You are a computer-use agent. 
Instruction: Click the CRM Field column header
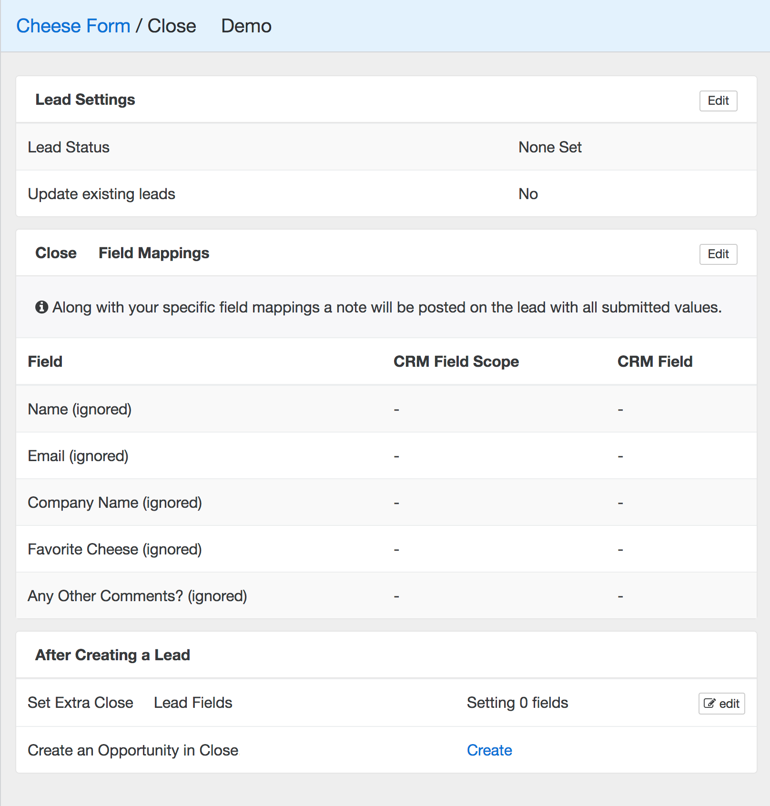[655, 362]
